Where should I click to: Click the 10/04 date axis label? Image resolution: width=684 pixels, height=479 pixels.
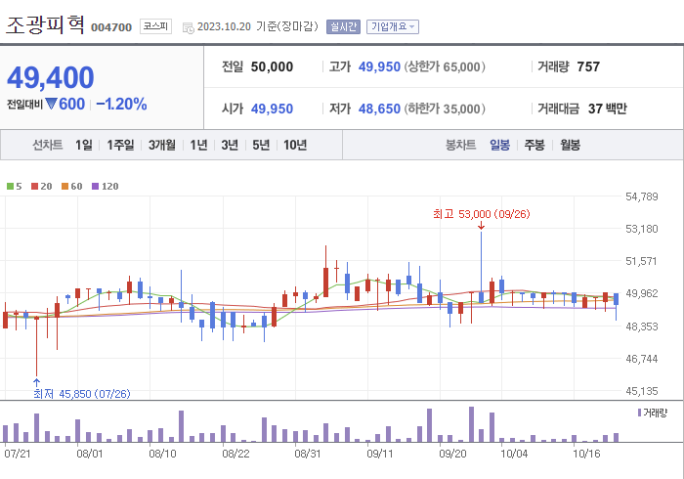[514, 454]
